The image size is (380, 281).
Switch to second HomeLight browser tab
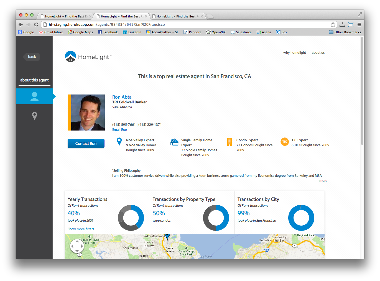[x=121, y=16]
